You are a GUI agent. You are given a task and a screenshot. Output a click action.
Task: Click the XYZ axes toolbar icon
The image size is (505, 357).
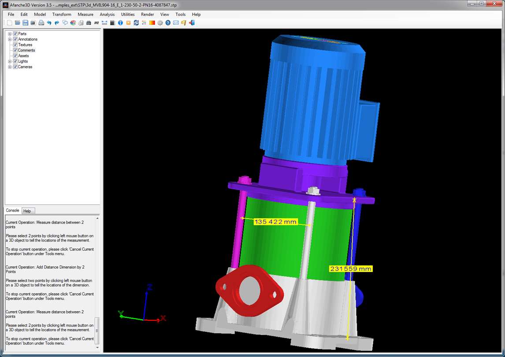(x=97, y=22)
